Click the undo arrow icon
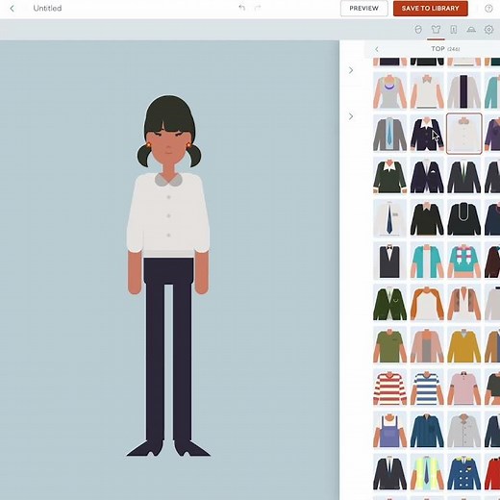 point(242,8)
